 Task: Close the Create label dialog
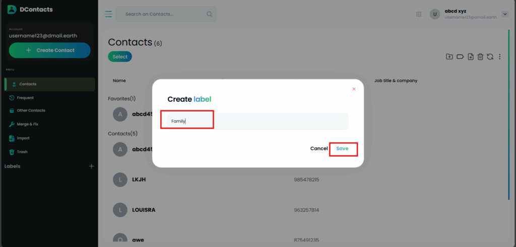[354, 89]
